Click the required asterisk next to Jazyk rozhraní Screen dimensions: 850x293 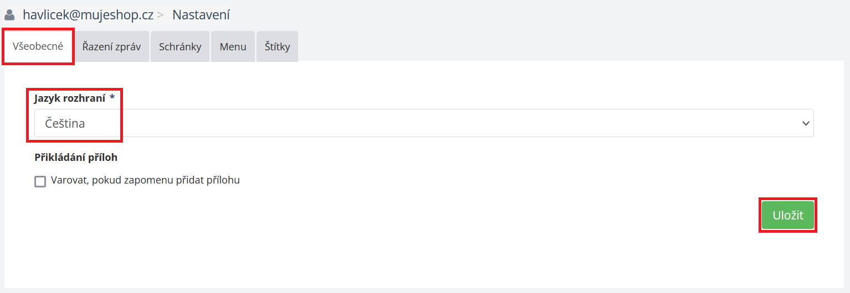[x=112, y=98]
